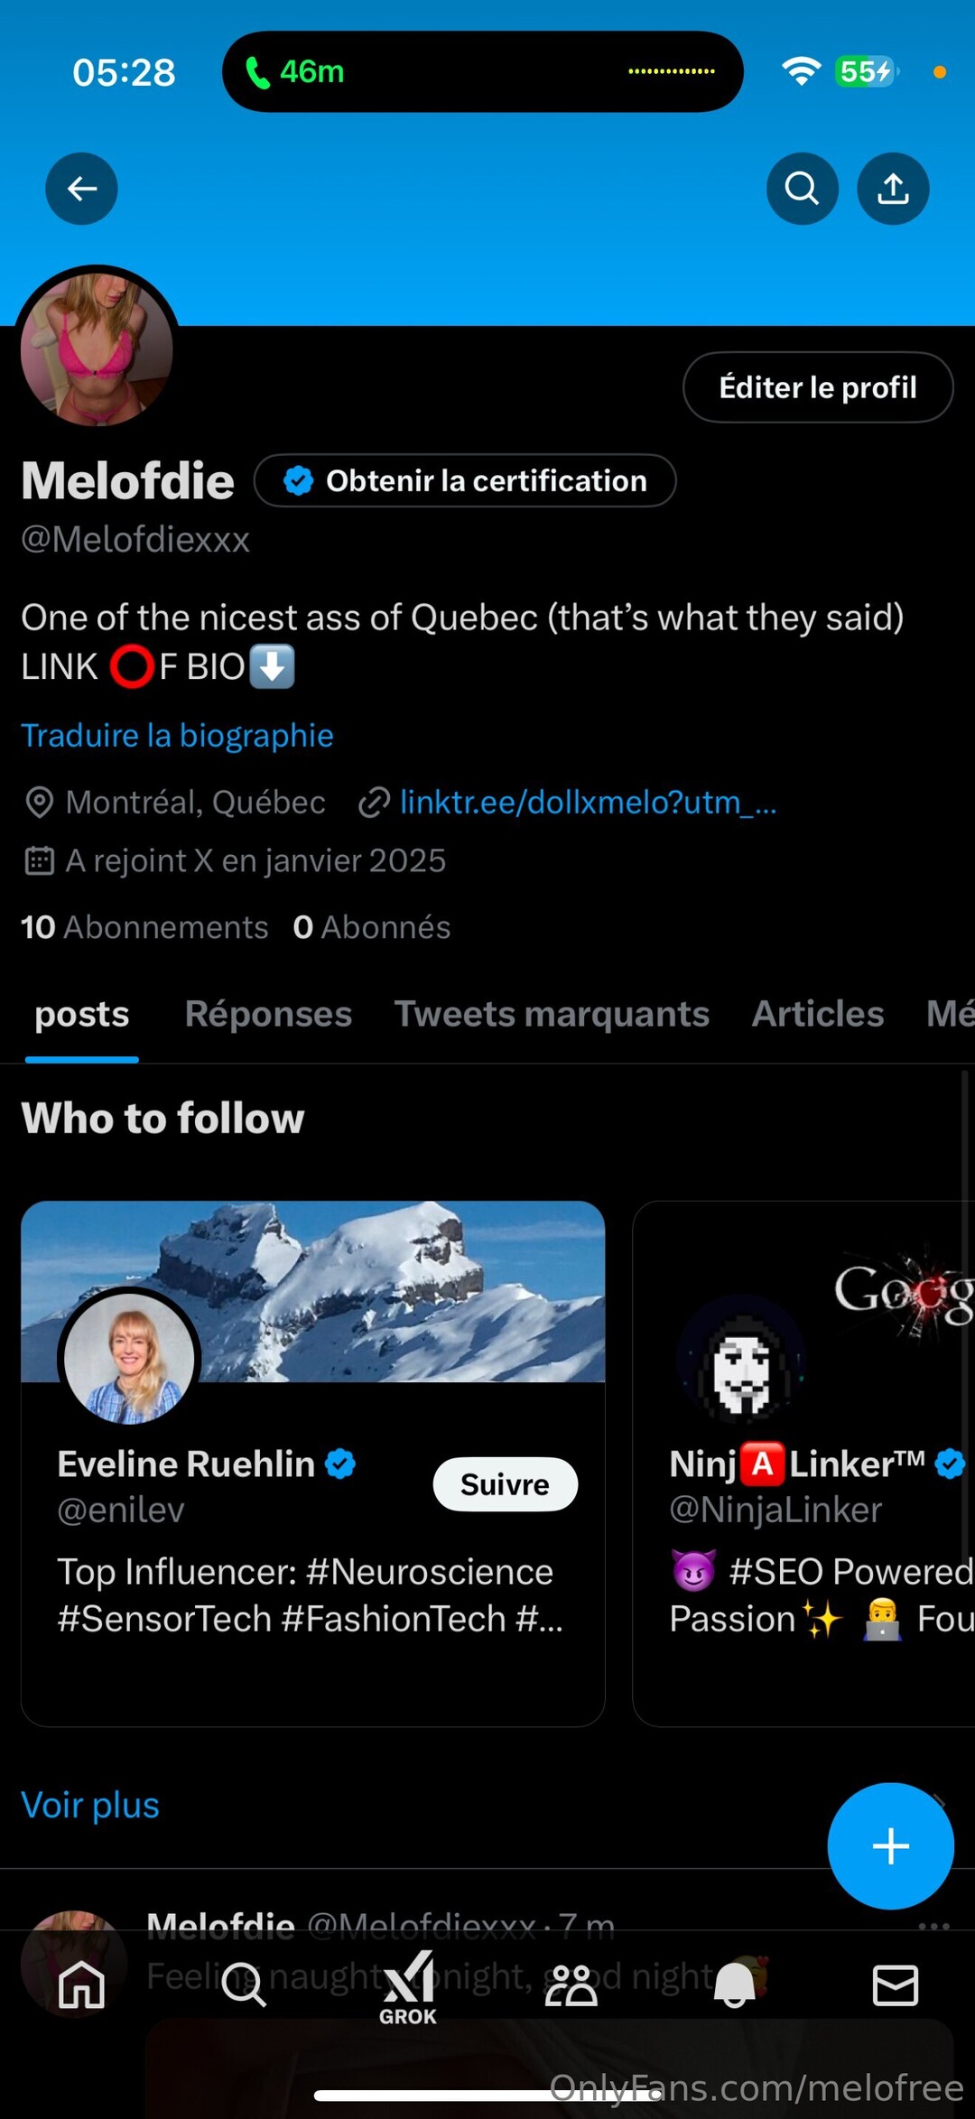Expand suggestions with Voir plus

pos(90,1805)
